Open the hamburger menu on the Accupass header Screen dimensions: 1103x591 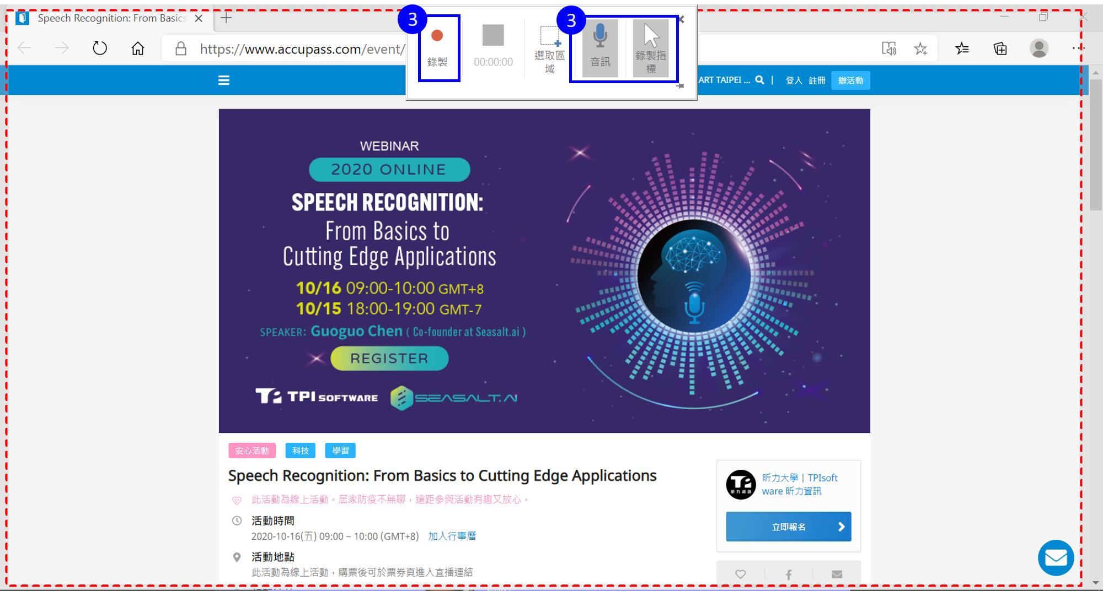(223, 80)
